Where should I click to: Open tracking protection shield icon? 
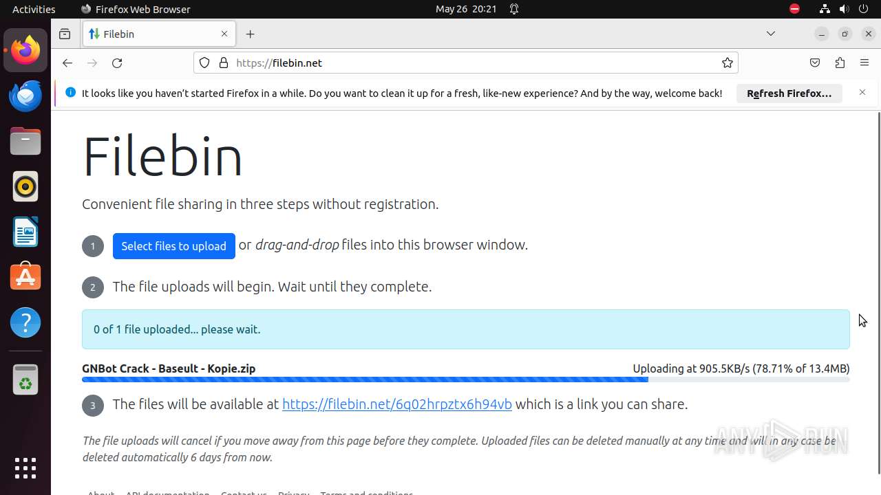point(204,63)
